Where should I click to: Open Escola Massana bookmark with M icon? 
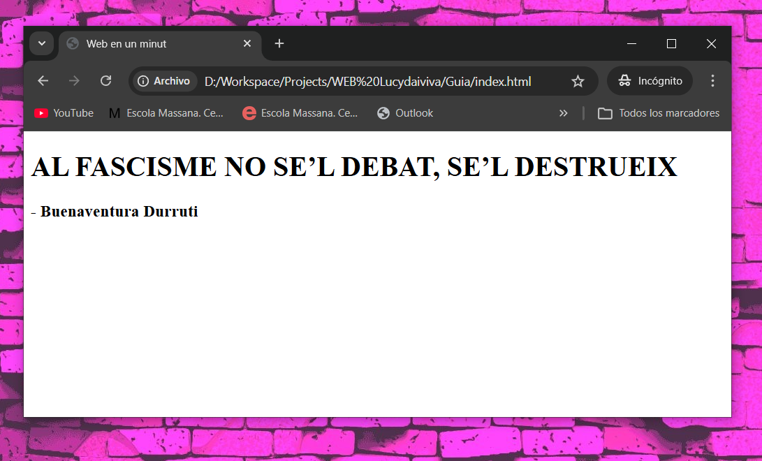click(x=166, y=113)
